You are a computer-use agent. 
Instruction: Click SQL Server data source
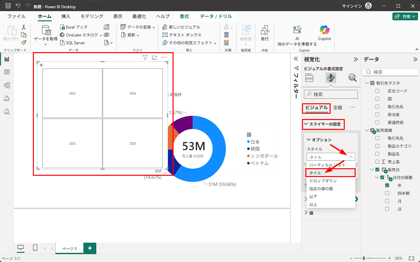pos(73,43)
